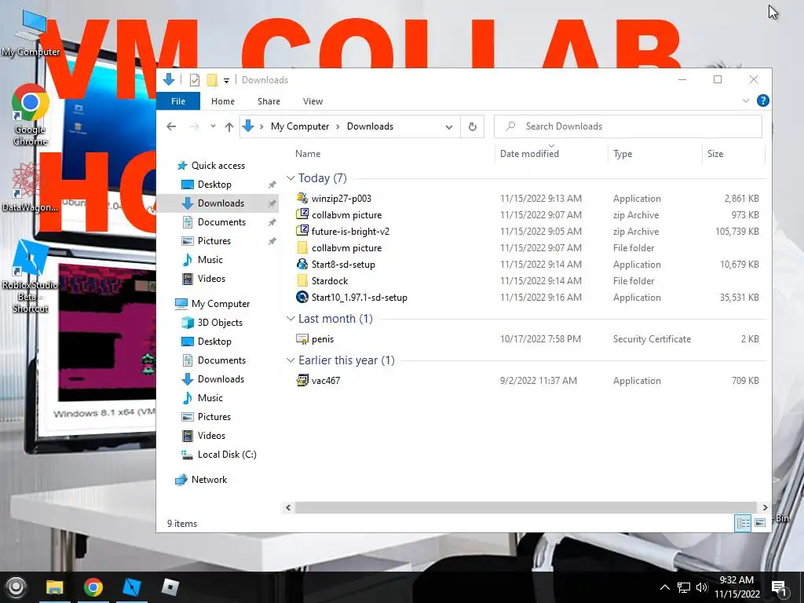This screenshot has width=804, height=603.
Task: Select My Computer desktop icon
Action: 31,35
